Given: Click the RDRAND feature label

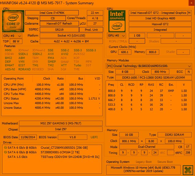Looking at the screenshot, I should pos(24,69).
